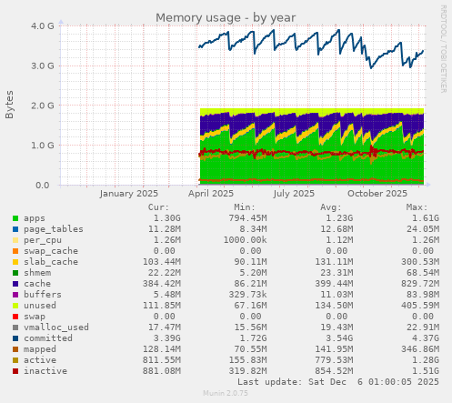Click the 'shmem' legend label
Screen dimensions: 452x403
coord(37,273)
